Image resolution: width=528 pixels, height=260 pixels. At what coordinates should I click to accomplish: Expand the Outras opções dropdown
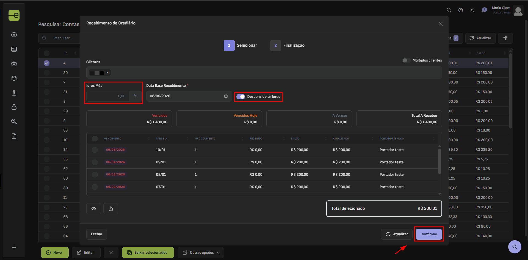click(x=201, y=253)
